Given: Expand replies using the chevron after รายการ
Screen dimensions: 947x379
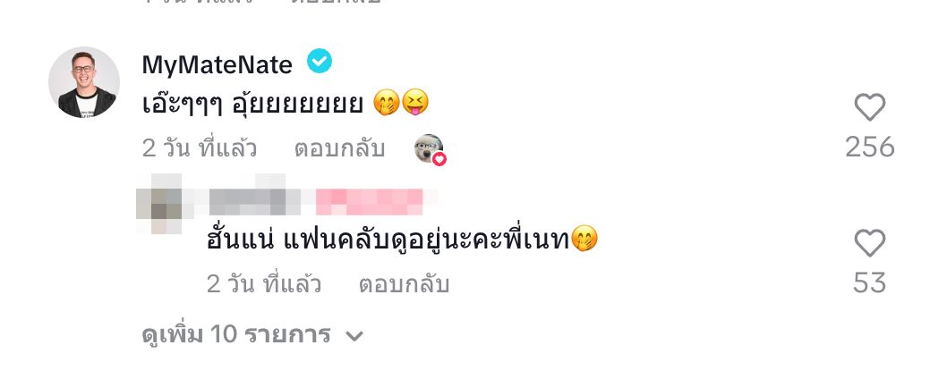Looking at the screenshot, I should pyautogui.click(x=354, y=335).
